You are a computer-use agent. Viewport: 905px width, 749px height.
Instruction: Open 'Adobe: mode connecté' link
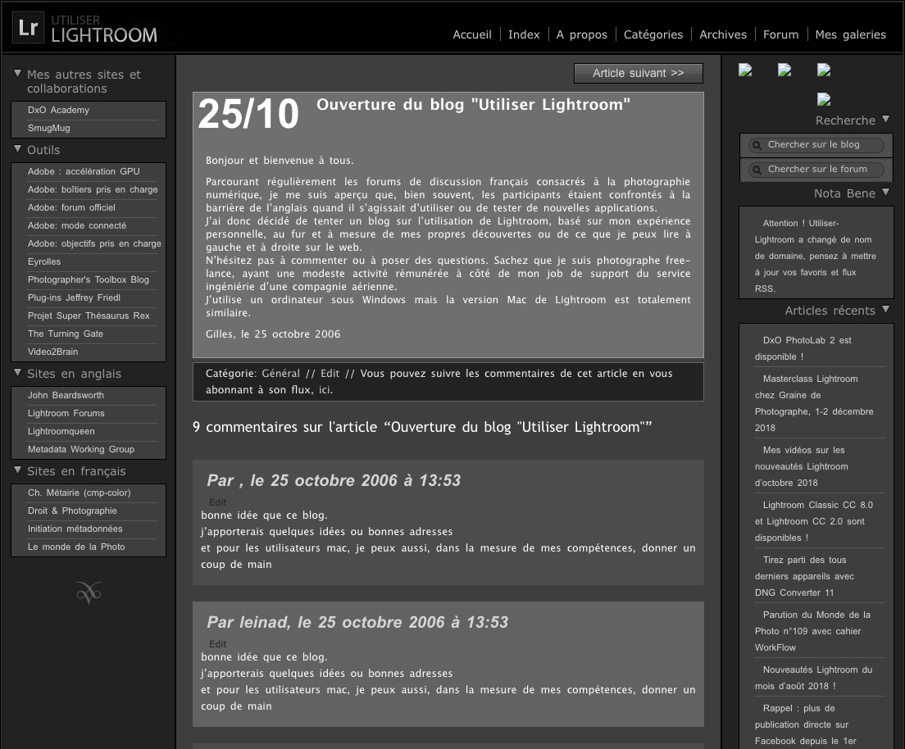[77, 225]
